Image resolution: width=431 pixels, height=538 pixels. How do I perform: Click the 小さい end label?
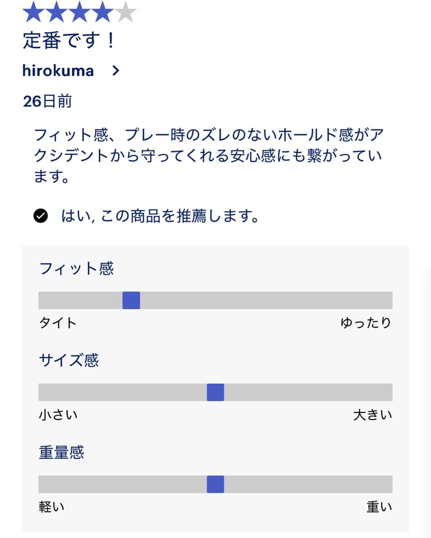click(58, 415)
